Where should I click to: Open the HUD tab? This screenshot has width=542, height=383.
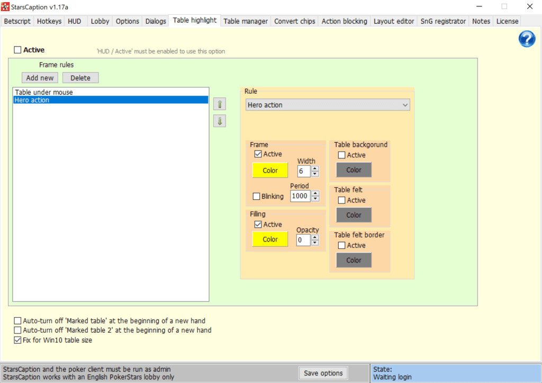[75, 21]
